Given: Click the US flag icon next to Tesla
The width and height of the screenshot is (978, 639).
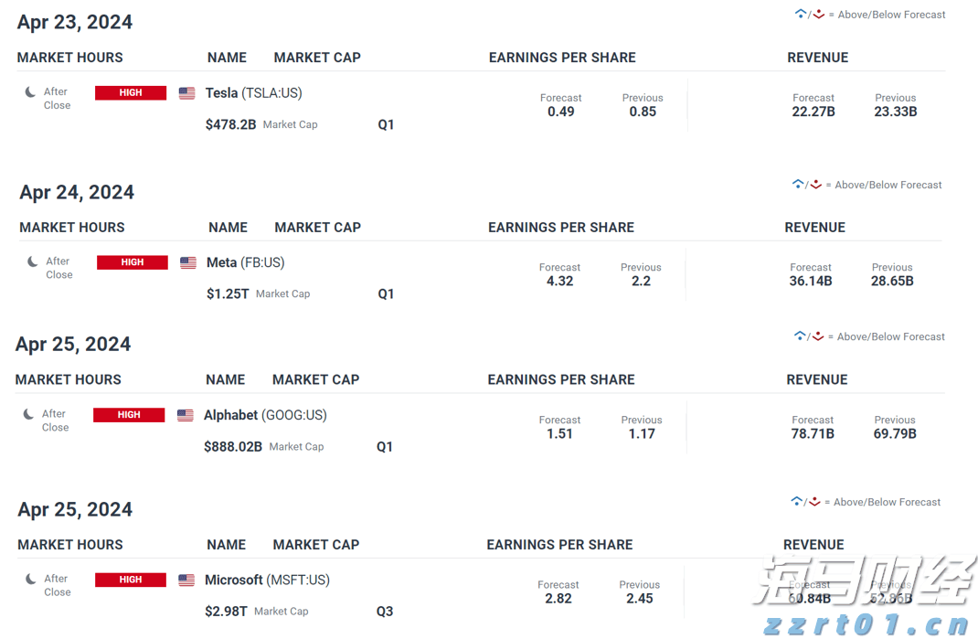Looking at the screenshot, I should click(186, 92).
